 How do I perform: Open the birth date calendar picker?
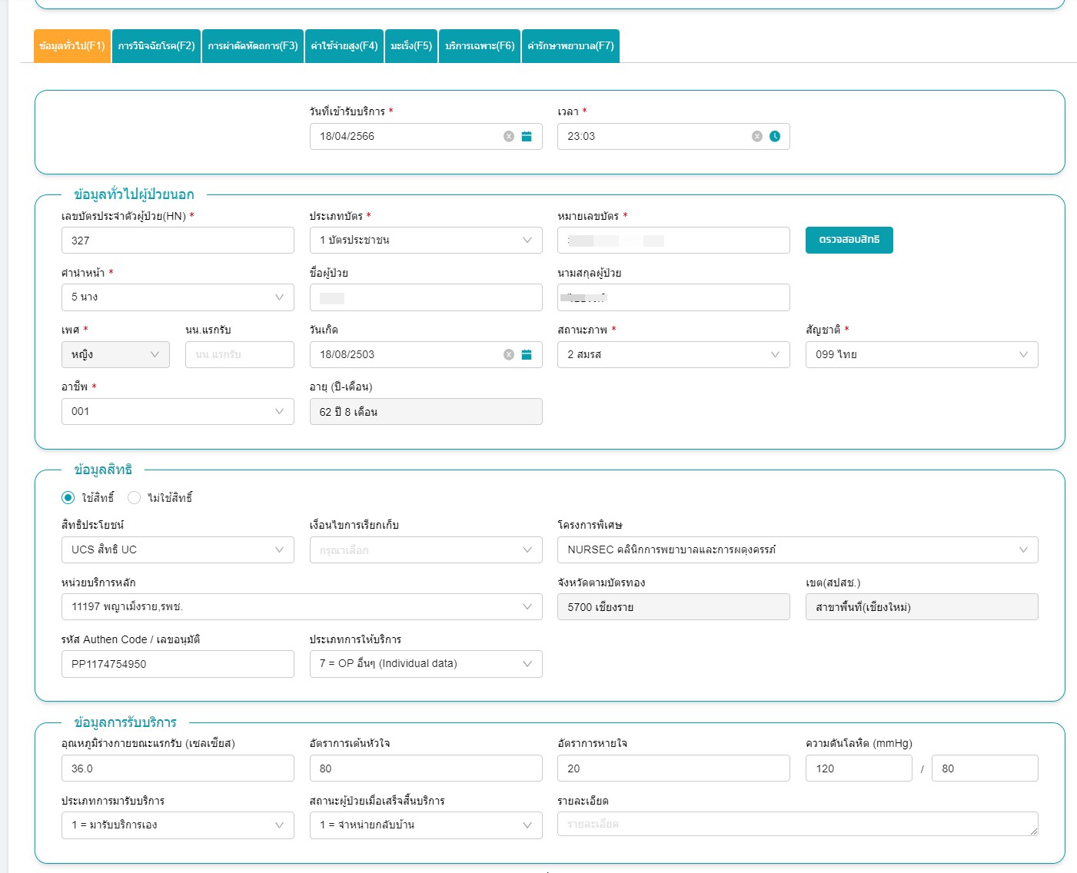coord(526,354)
